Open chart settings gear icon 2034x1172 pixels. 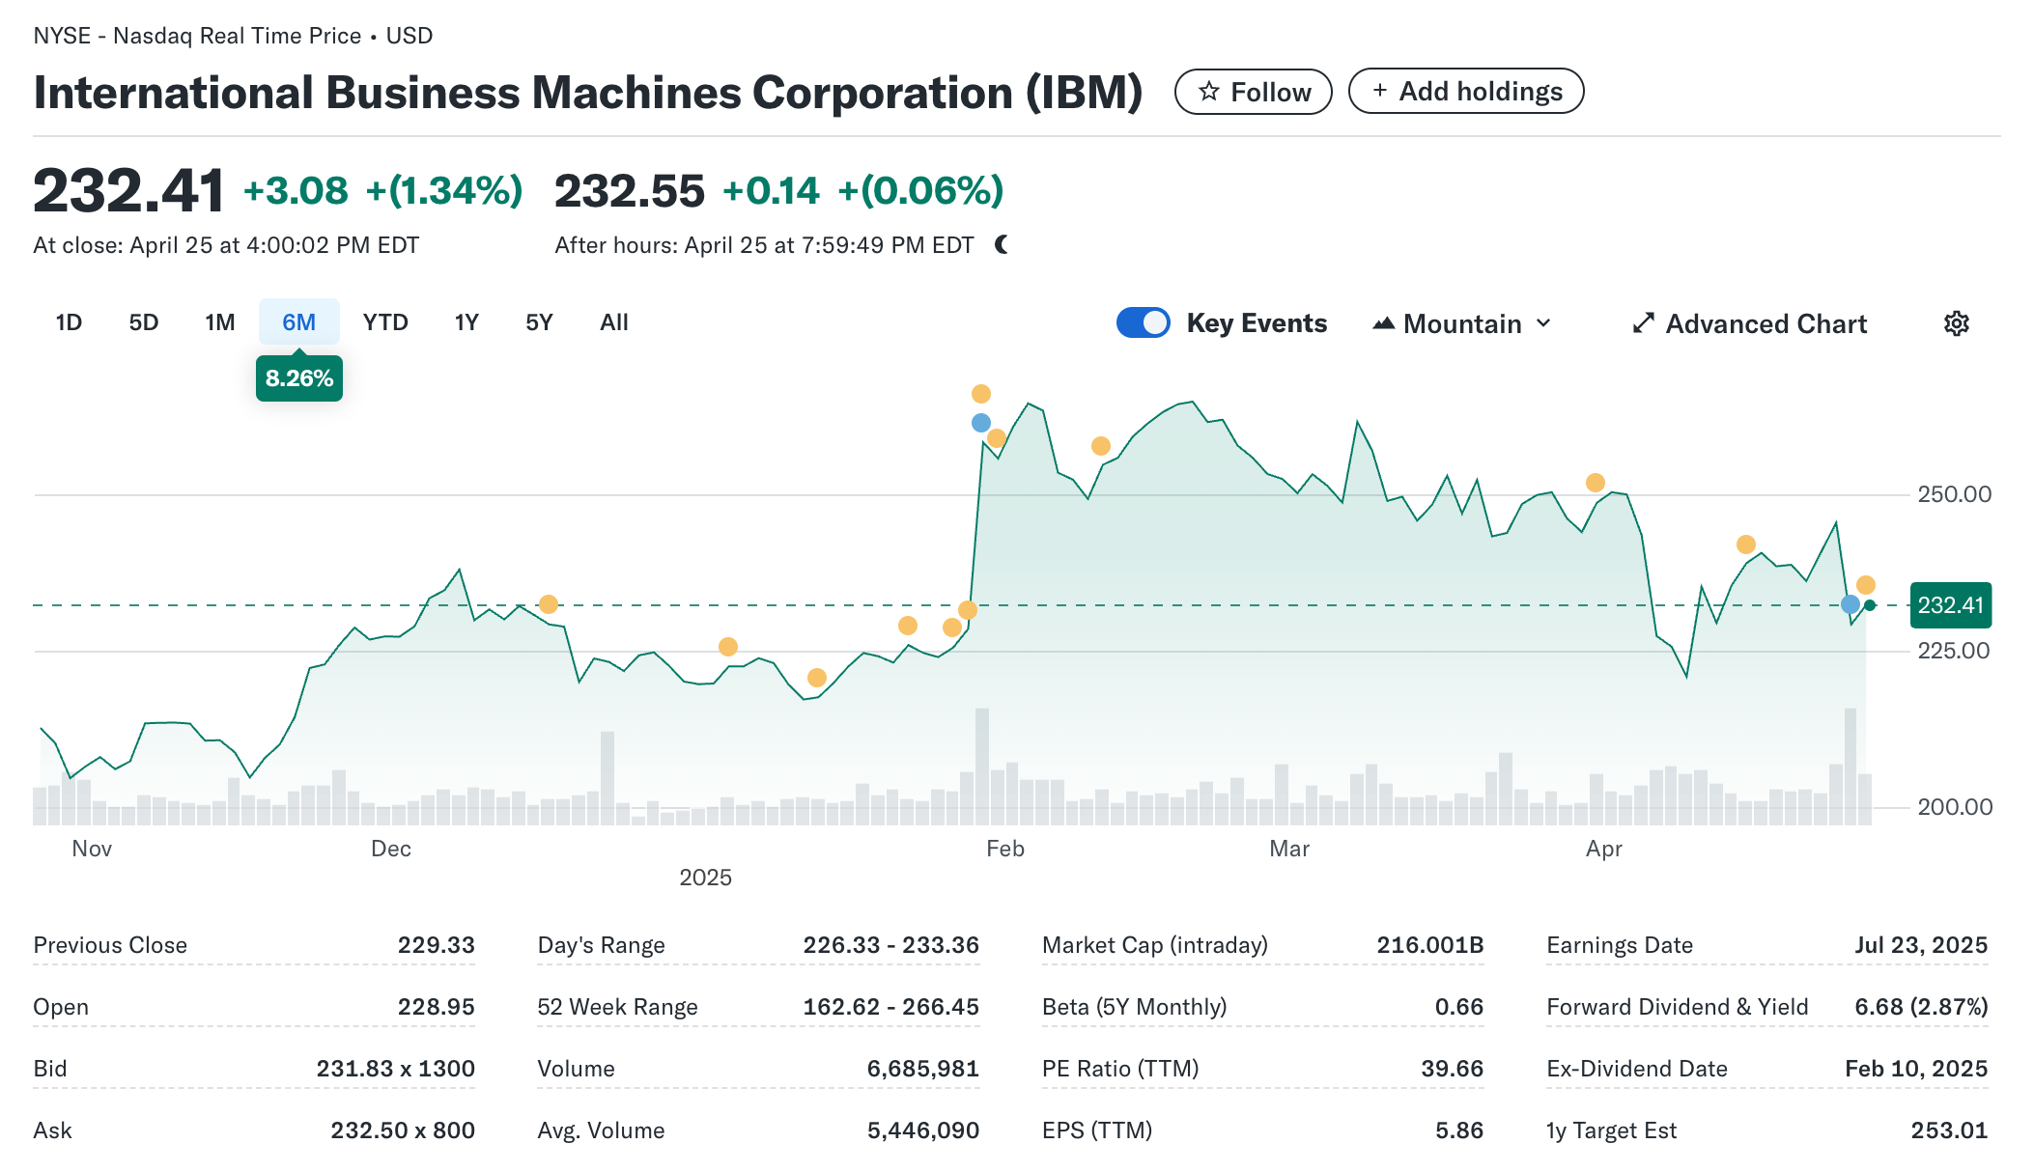[x=1956, y=323]
